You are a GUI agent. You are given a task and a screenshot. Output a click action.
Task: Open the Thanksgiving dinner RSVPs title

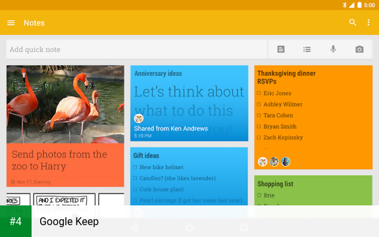pyautogui.click(x=286, y=77)
